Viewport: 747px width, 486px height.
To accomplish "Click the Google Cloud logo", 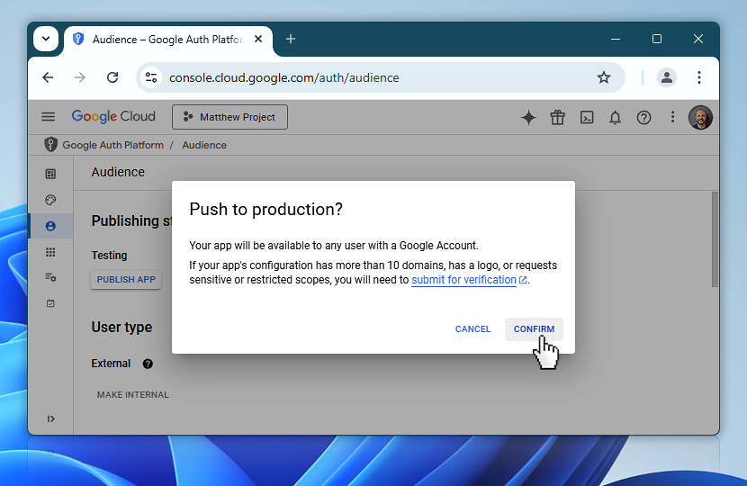I will [113, 116].
